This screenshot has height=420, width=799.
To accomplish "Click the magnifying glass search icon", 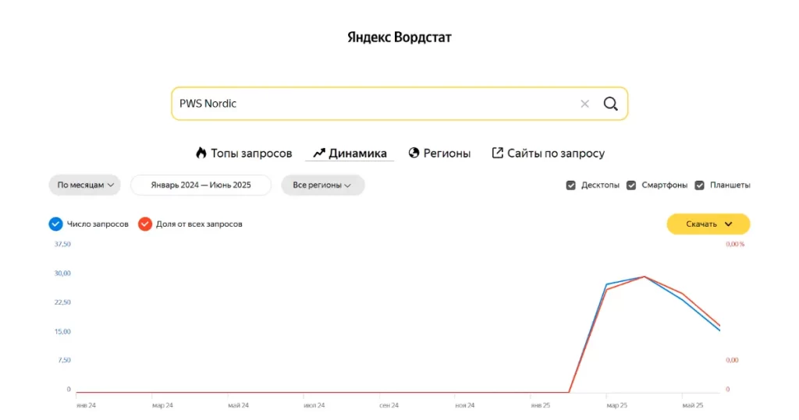I will [610, 104].
